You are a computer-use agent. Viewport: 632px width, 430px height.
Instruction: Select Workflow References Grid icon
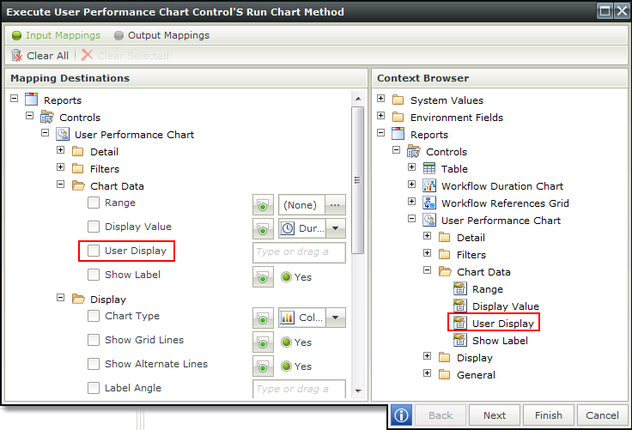[429, 203]
